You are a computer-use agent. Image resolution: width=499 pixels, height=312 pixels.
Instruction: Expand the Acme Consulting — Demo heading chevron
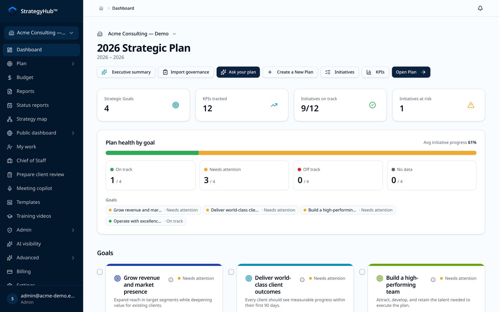point(174,34)
